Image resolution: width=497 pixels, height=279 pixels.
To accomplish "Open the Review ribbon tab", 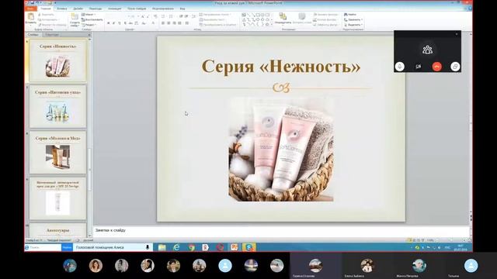I will tap(163, 9).
